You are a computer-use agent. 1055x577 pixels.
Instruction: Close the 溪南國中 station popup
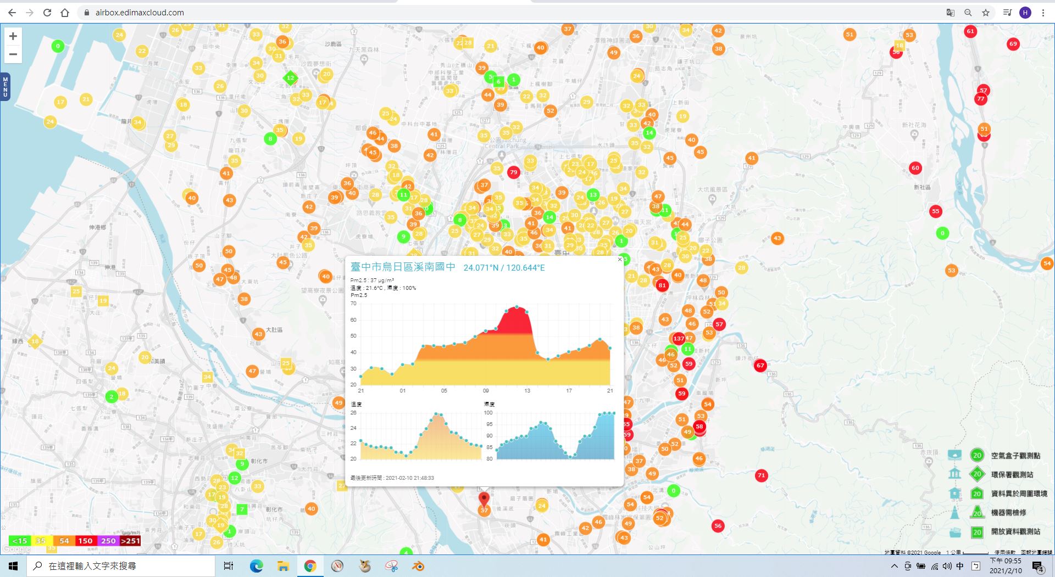pos(620,260)
